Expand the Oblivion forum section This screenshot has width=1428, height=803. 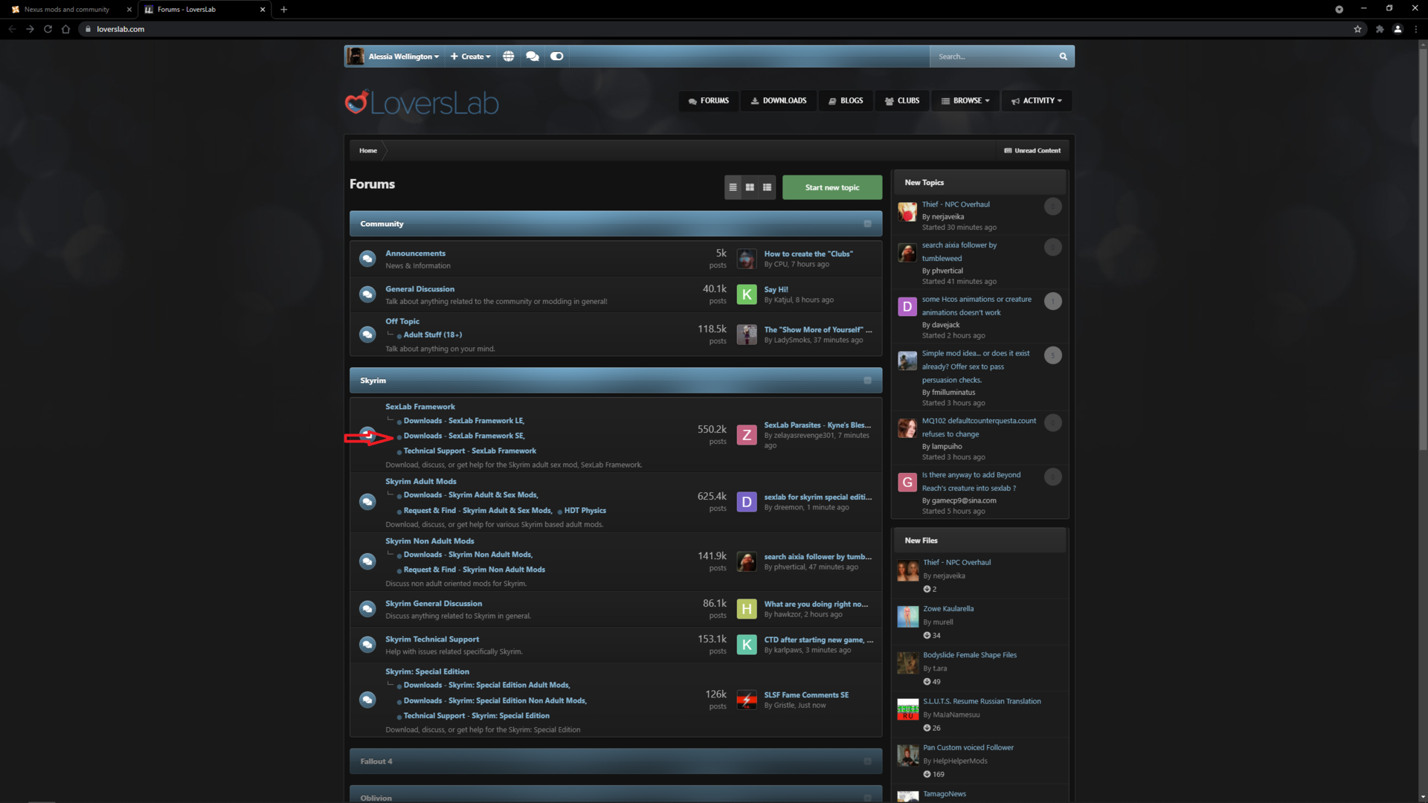867,797
